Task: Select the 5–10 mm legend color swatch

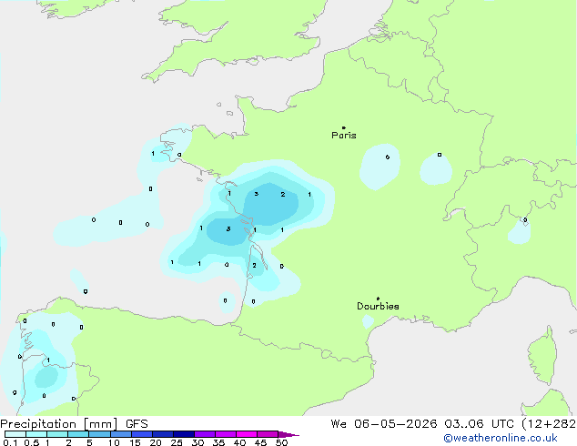Action: coord(99,434)
